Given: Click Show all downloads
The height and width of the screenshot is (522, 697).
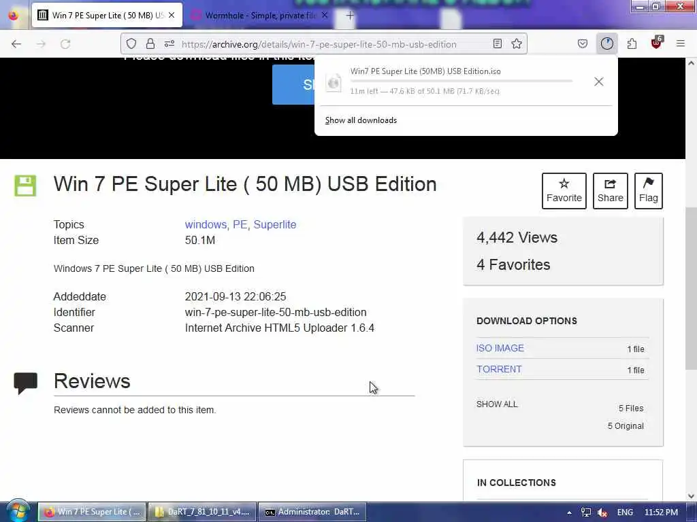Looking at the screenshot, I should (x=361, y=120).
